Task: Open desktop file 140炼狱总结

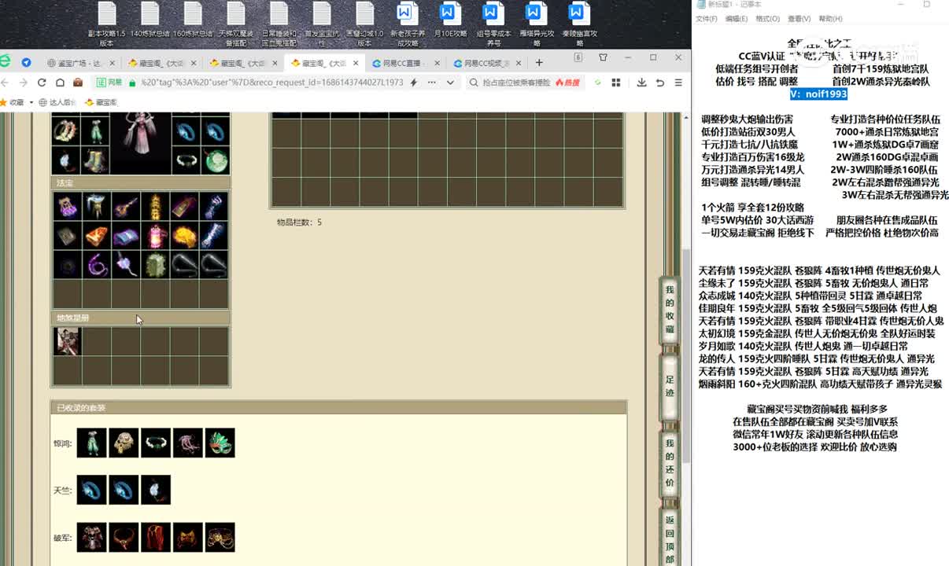Action: click(x=150, y=24)
